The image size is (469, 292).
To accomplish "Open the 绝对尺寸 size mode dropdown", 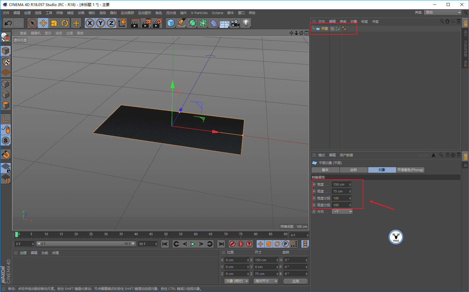I will pos(266,281).
